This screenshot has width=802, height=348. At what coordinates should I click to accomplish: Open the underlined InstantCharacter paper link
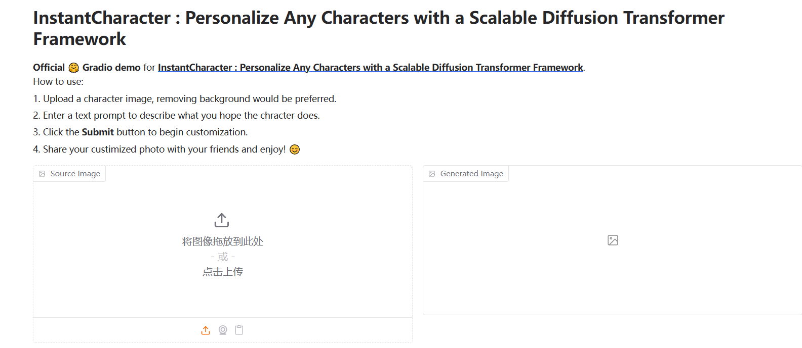click(x=370, y=68)
